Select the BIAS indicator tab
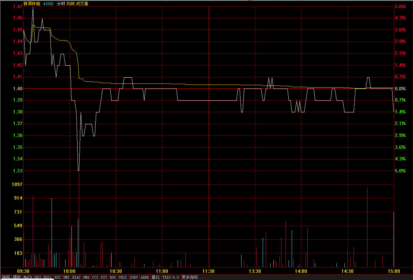Viewport: 413px width, 280px height. pyautogui.click(x=76, y=277)
